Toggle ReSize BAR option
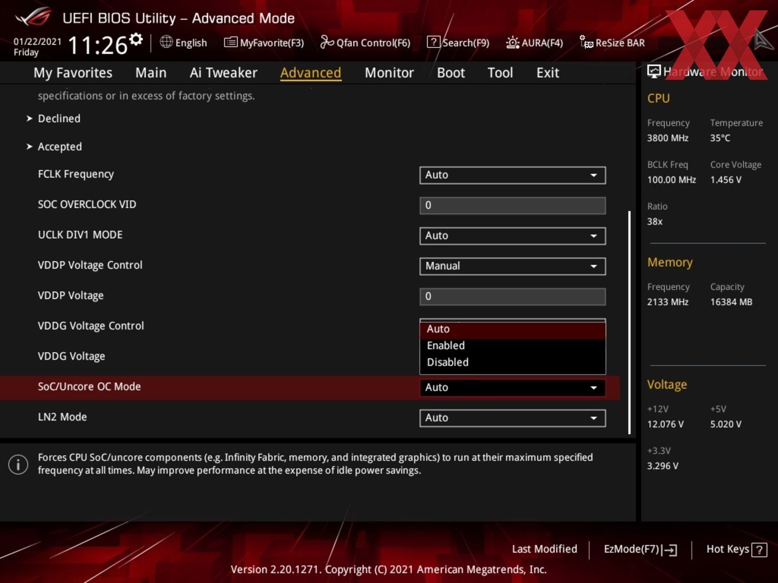The height and width of the screenshot is (583, 778). click(x=612, y=42)
